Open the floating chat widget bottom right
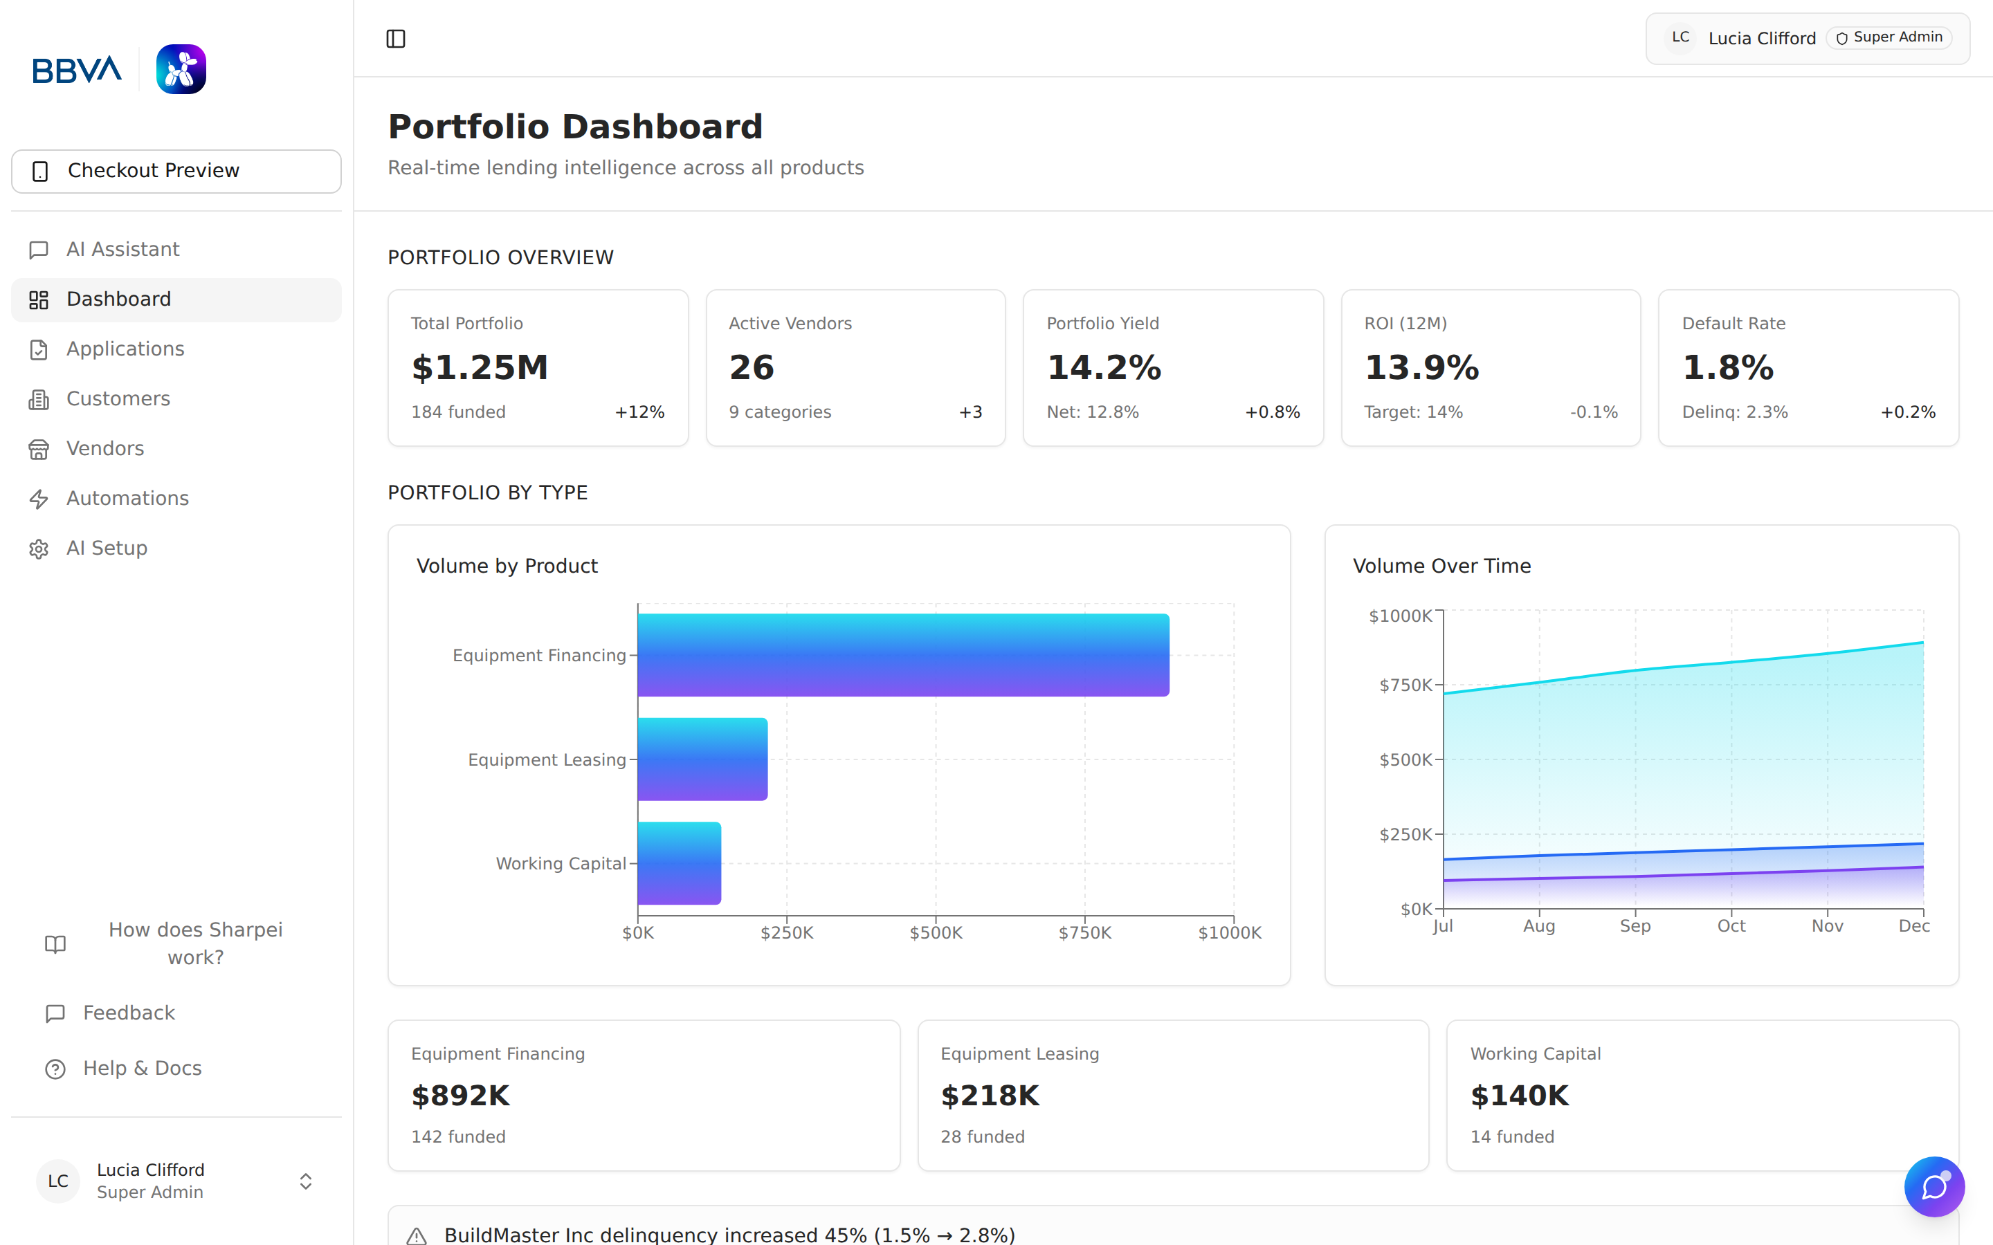Screen dimensions: 1993x1245 point(1935,1186)
